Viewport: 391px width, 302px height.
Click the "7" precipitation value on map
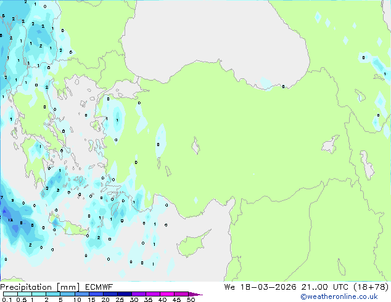click(x=2, y=197)
